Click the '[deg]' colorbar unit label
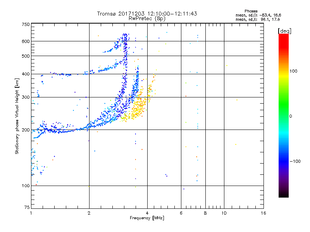310x232 pixels. (x=284, y=31)
